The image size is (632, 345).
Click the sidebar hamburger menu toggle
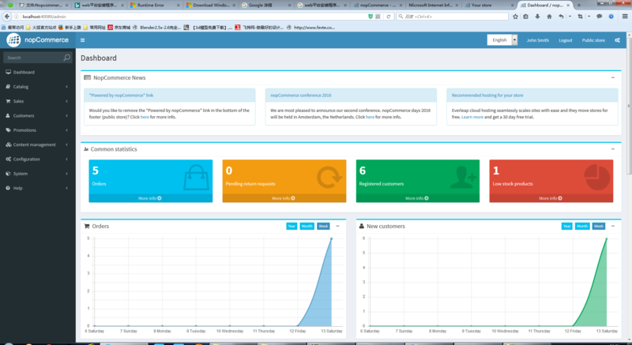(x=83, y=39)
